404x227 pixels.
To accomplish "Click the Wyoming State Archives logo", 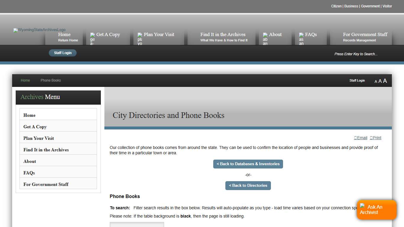I will [39, 30].
